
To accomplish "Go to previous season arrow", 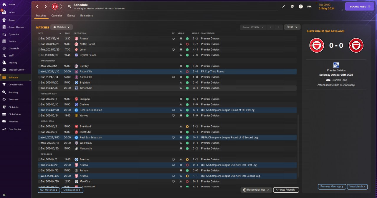I will (271, 27).
